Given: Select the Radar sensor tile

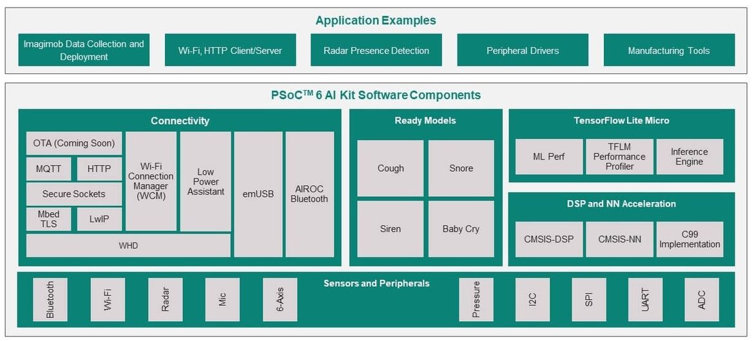Looking at the screenshot, I should pos(166,300).
